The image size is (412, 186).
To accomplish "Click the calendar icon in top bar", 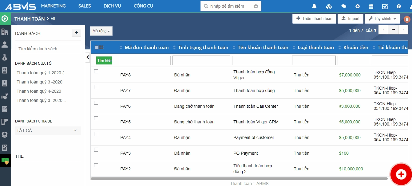I will click(371, 6).
